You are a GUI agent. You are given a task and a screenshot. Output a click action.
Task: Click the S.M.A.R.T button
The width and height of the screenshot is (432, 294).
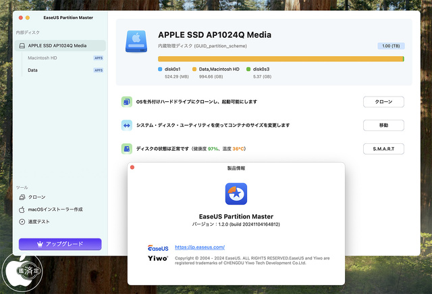[383, 149]
